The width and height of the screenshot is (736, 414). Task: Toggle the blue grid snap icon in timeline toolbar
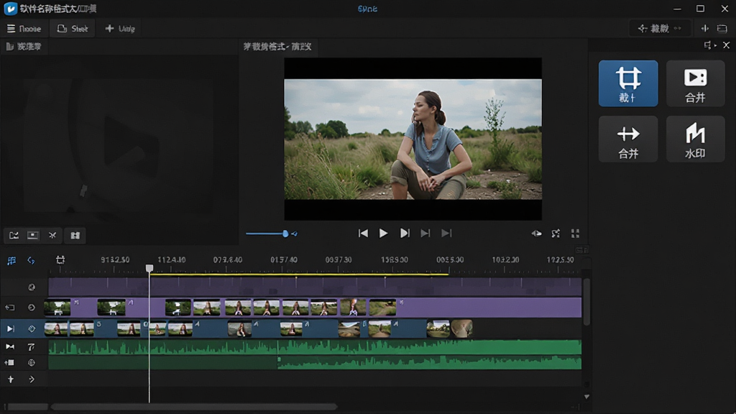11,260
